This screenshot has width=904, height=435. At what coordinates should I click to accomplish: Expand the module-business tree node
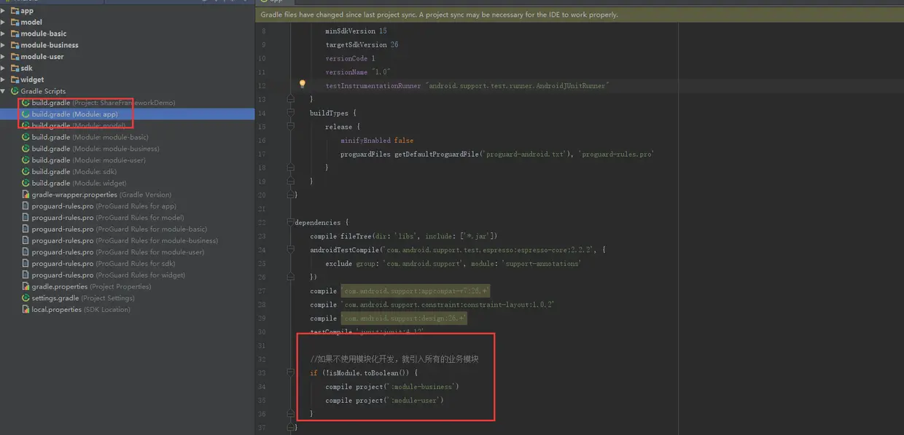click(x=4, y=45)
